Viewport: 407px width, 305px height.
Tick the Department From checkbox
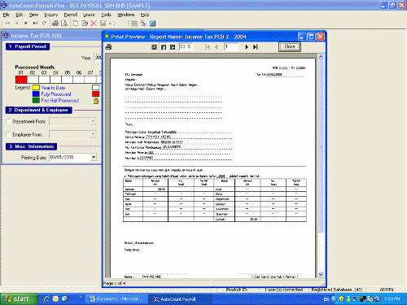[x=8, y=121]
